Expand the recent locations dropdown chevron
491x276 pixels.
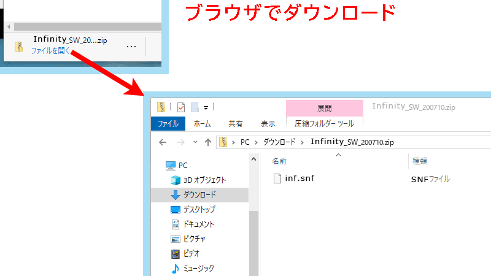[x=195, y=142]
